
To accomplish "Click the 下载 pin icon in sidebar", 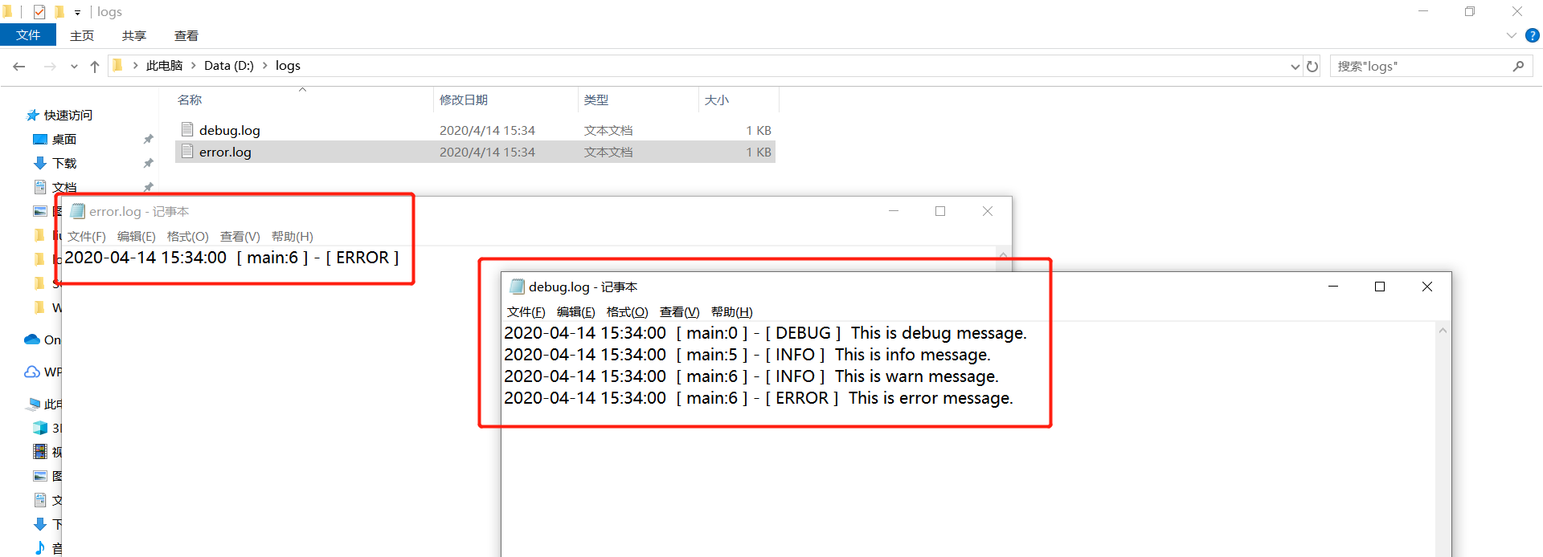I will click(148, 164).
